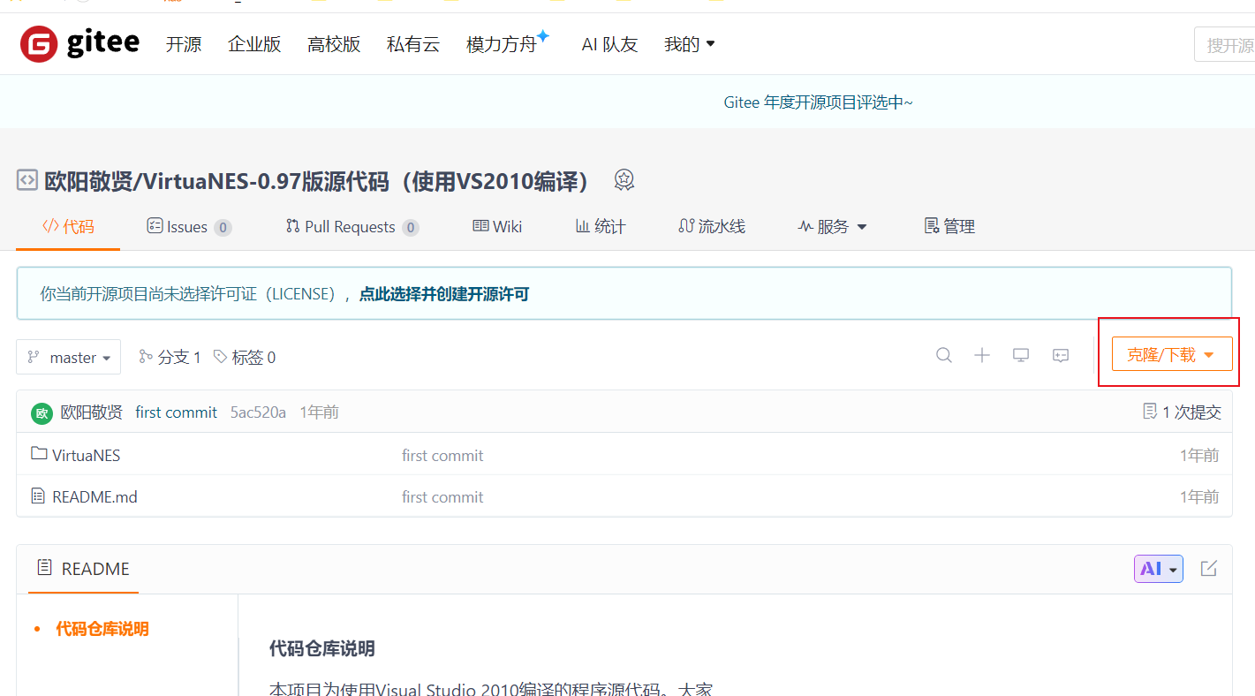Click the 欧阳敬贤 owner name in repo title
This screenshot has height=696, width=1255.
tap(87, 181)
